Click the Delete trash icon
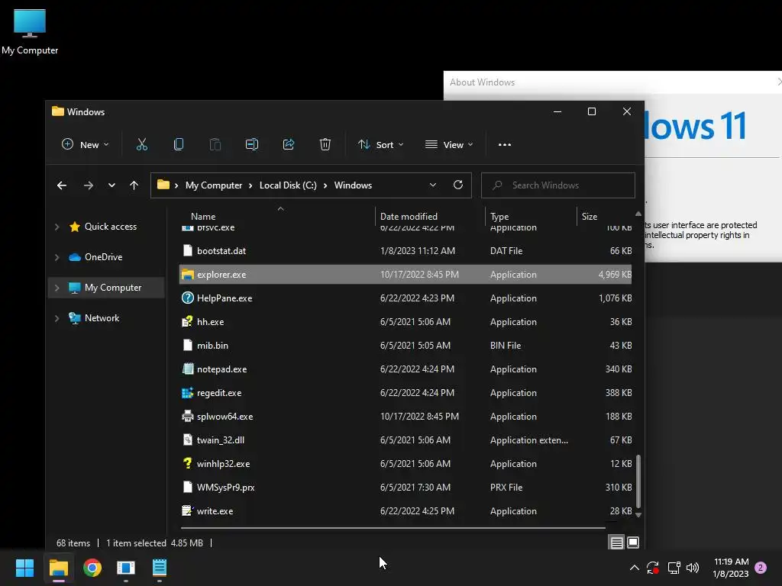The image size is (782, 586). click(325, 144)
